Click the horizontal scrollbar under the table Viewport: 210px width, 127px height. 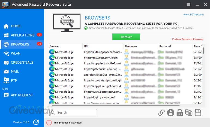(x=116, y=106)
